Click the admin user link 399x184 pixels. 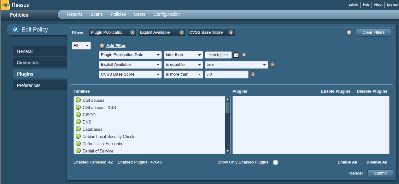coord(354,5)
